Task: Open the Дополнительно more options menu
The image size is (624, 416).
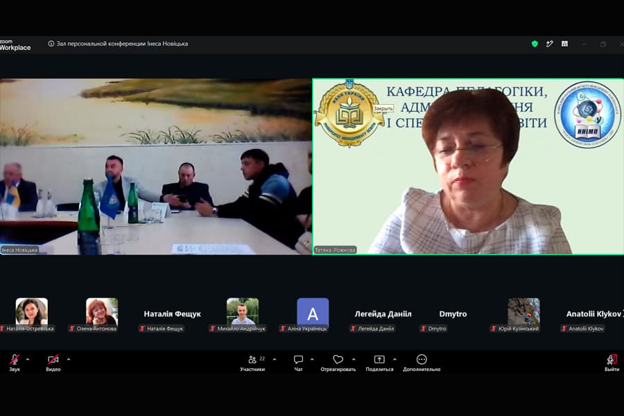Action: coord(422,363)
